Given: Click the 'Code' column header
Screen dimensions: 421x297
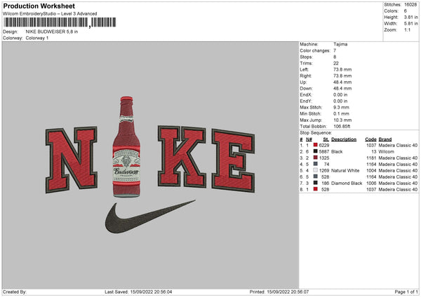Looking at the screenshot, I should click(370, 139).
